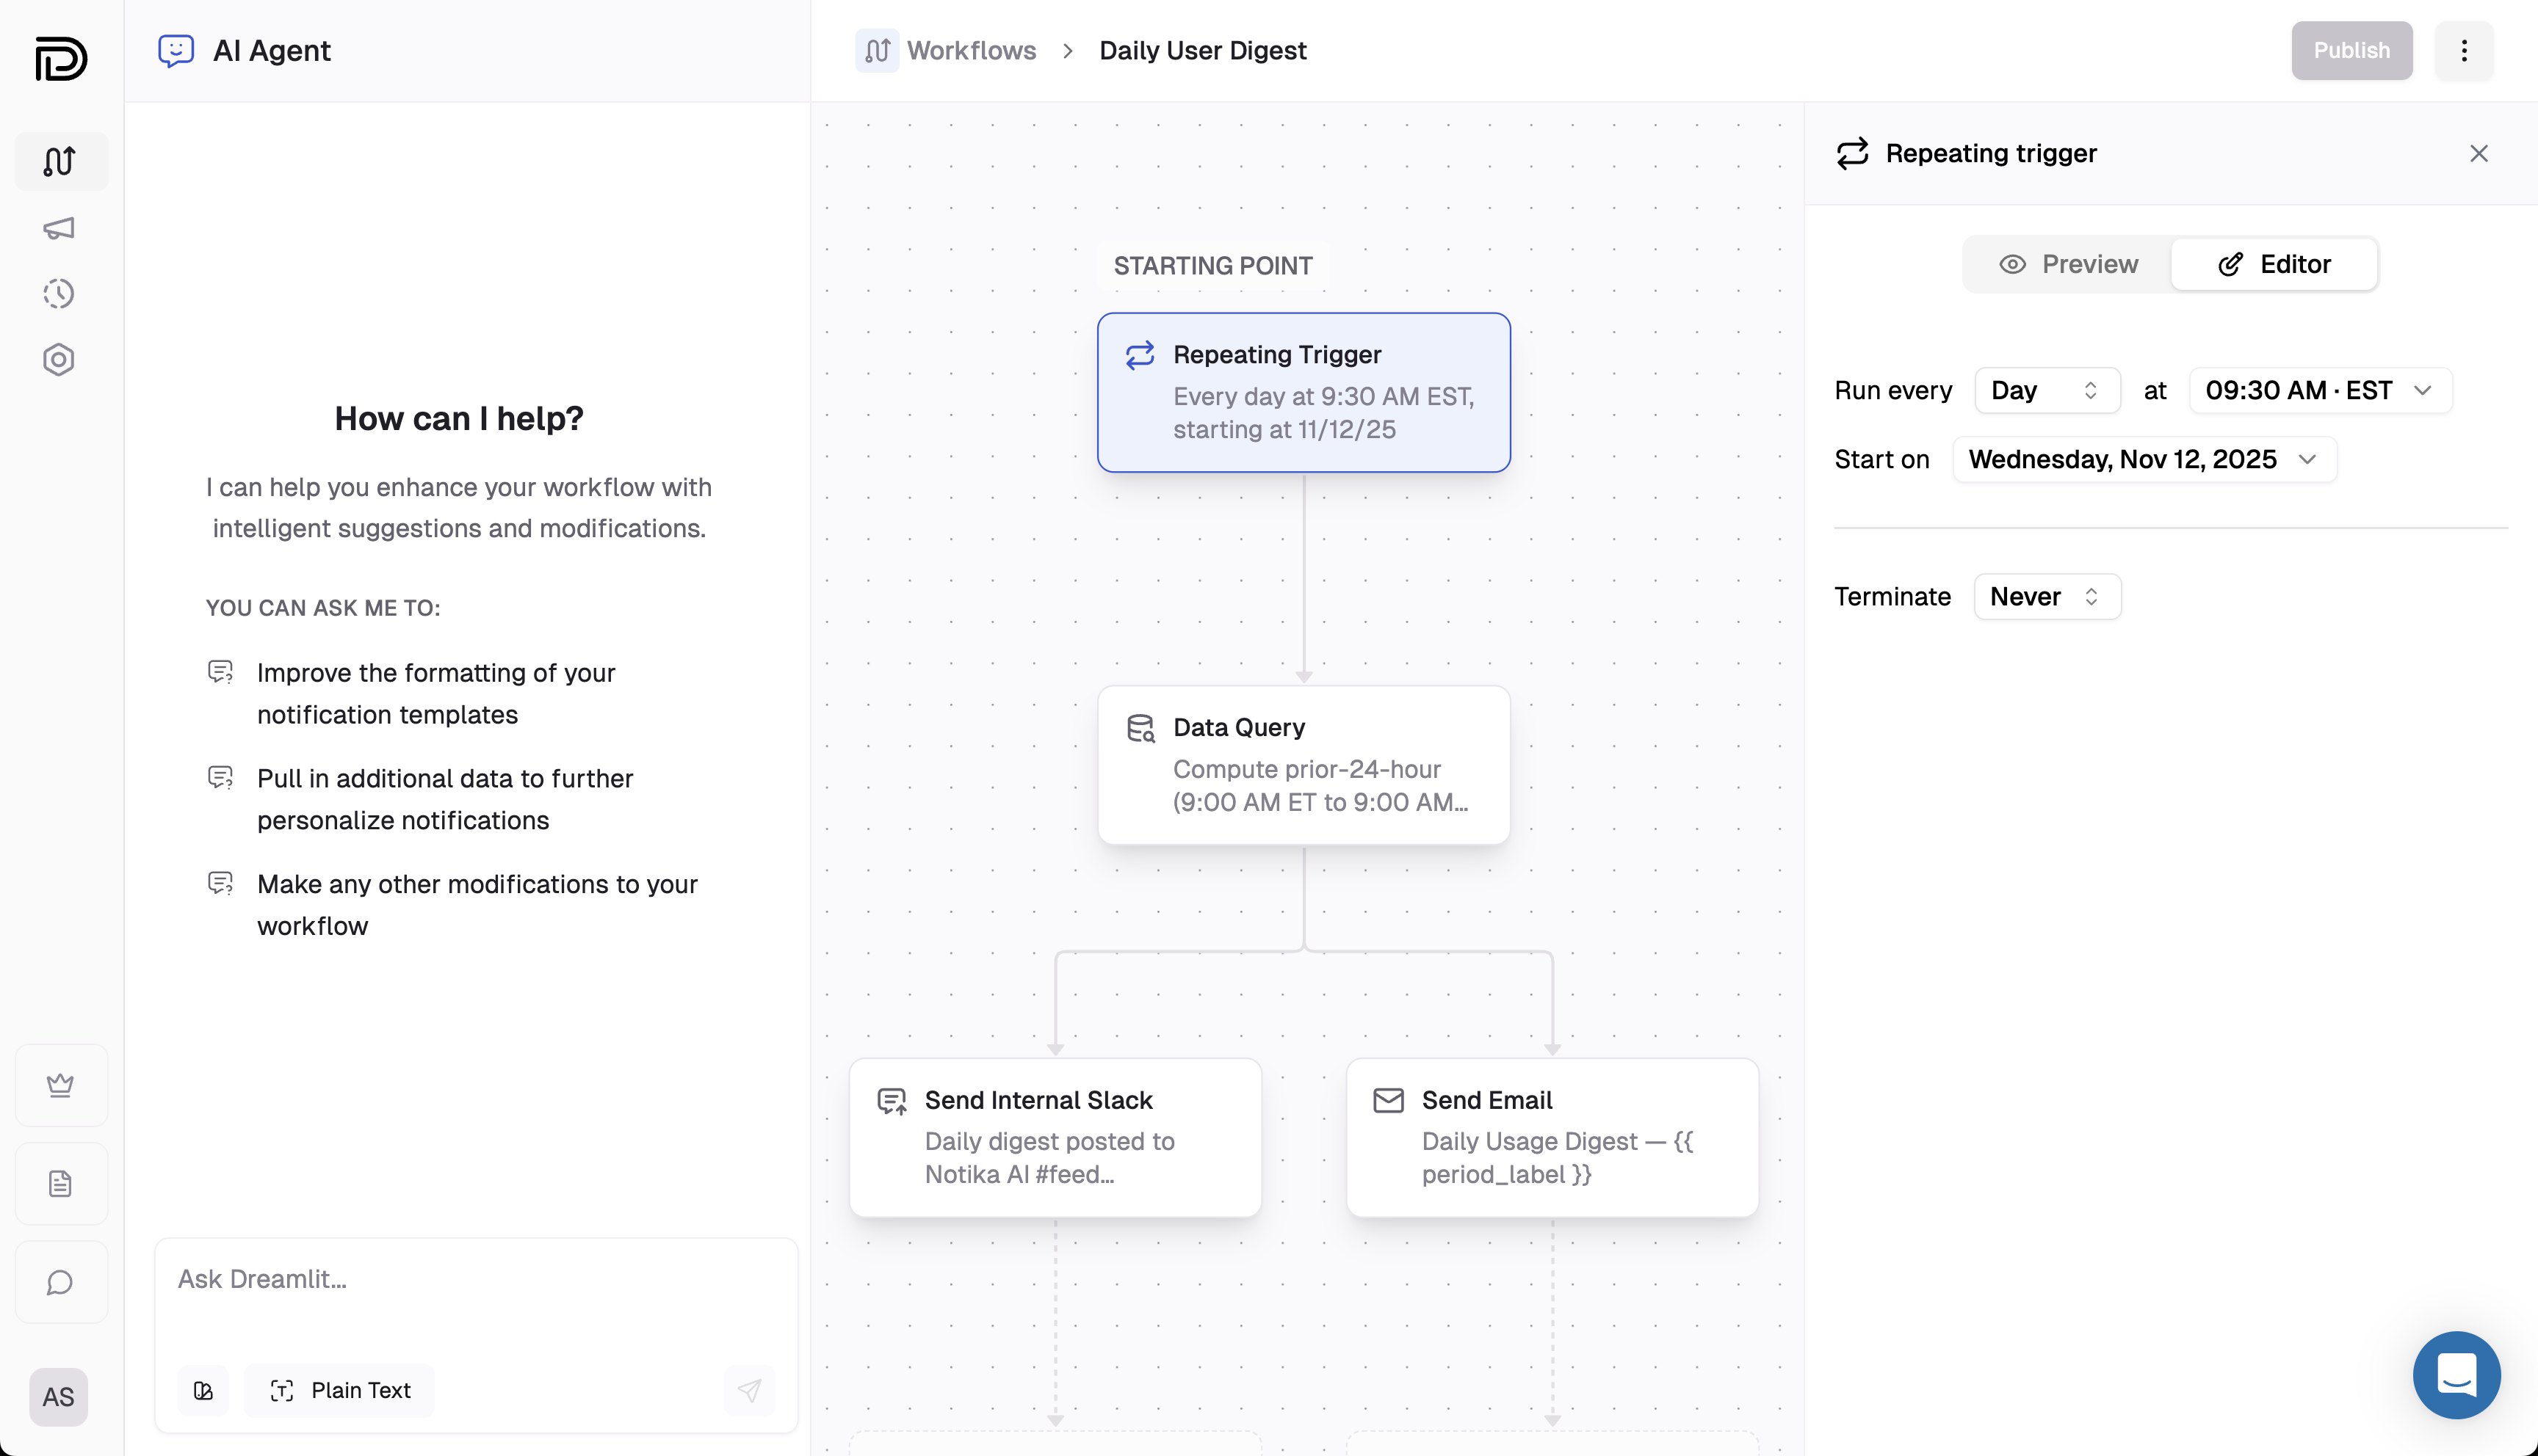Open the three-dot more options menu
Image resolution: width=2538 pixels, height=1456 pixels.
pos(2463,50)
